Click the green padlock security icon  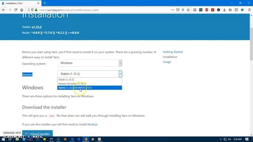(36, 10)
